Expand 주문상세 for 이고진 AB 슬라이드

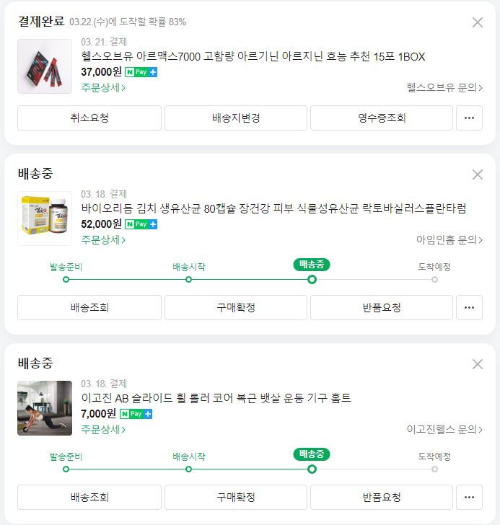click(x=103, y=429)
